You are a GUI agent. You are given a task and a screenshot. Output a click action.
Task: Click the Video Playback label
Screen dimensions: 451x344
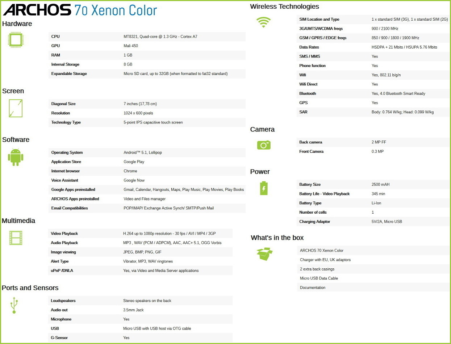[x=64, y=234]
